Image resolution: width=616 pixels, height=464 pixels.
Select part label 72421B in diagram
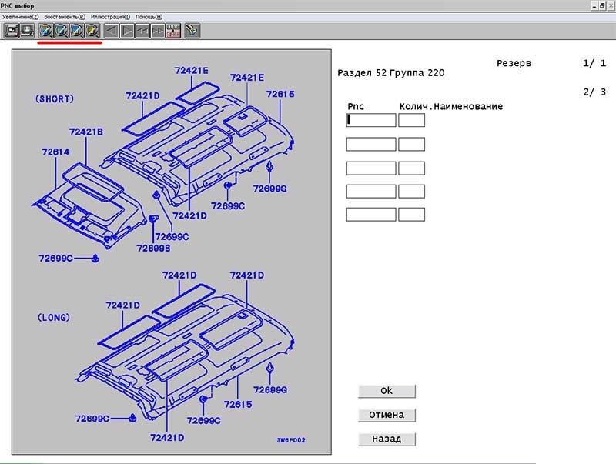[x=86, y=132]
